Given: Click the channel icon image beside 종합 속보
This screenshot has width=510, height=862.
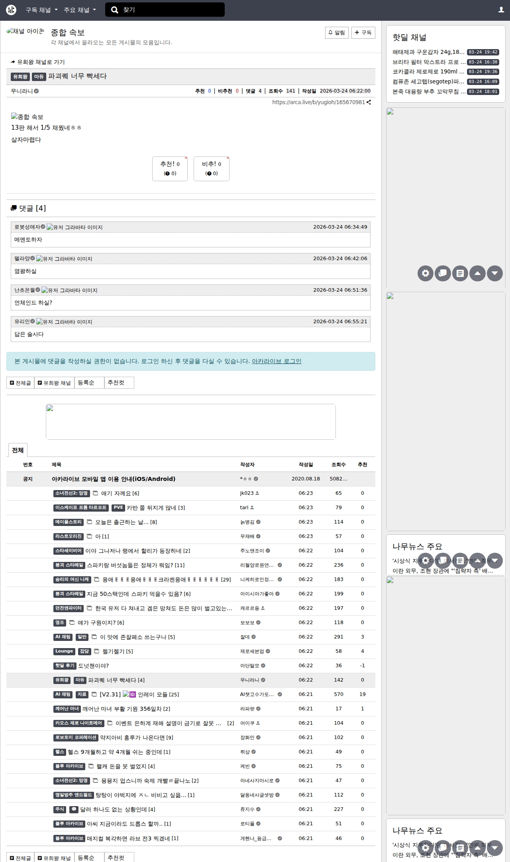Looking at the screenshot, I should point(25,32).
